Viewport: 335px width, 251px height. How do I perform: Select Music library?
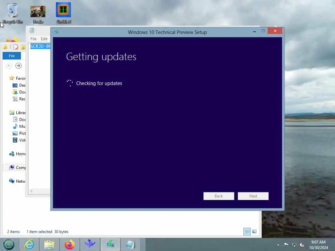pos(19,126)
